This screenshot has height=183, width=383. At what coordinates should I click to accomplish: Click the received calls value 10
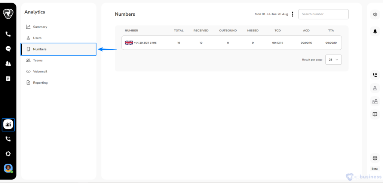(x=201, y=43)
